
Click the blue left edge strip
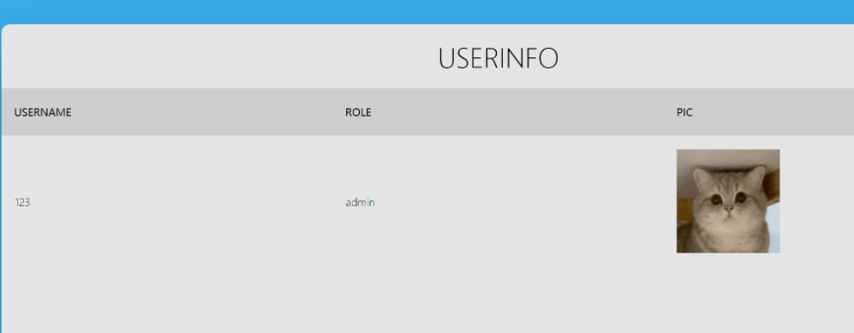point(1,180)
